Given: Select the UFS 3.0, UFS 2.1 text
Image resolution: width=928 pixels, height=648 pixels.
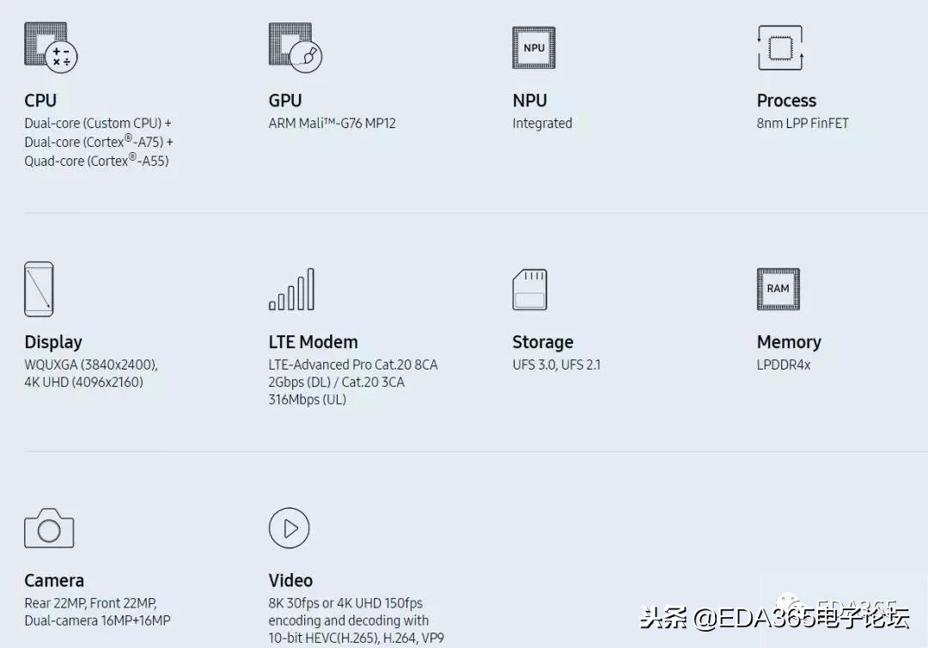Looking at the screenshot, I should [x=556, y=364].
